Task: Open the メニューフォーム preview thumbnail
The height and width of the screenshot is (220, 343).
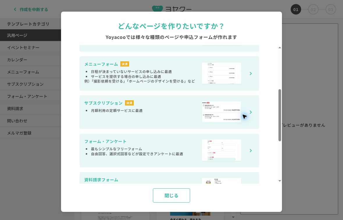Action: 221,73
